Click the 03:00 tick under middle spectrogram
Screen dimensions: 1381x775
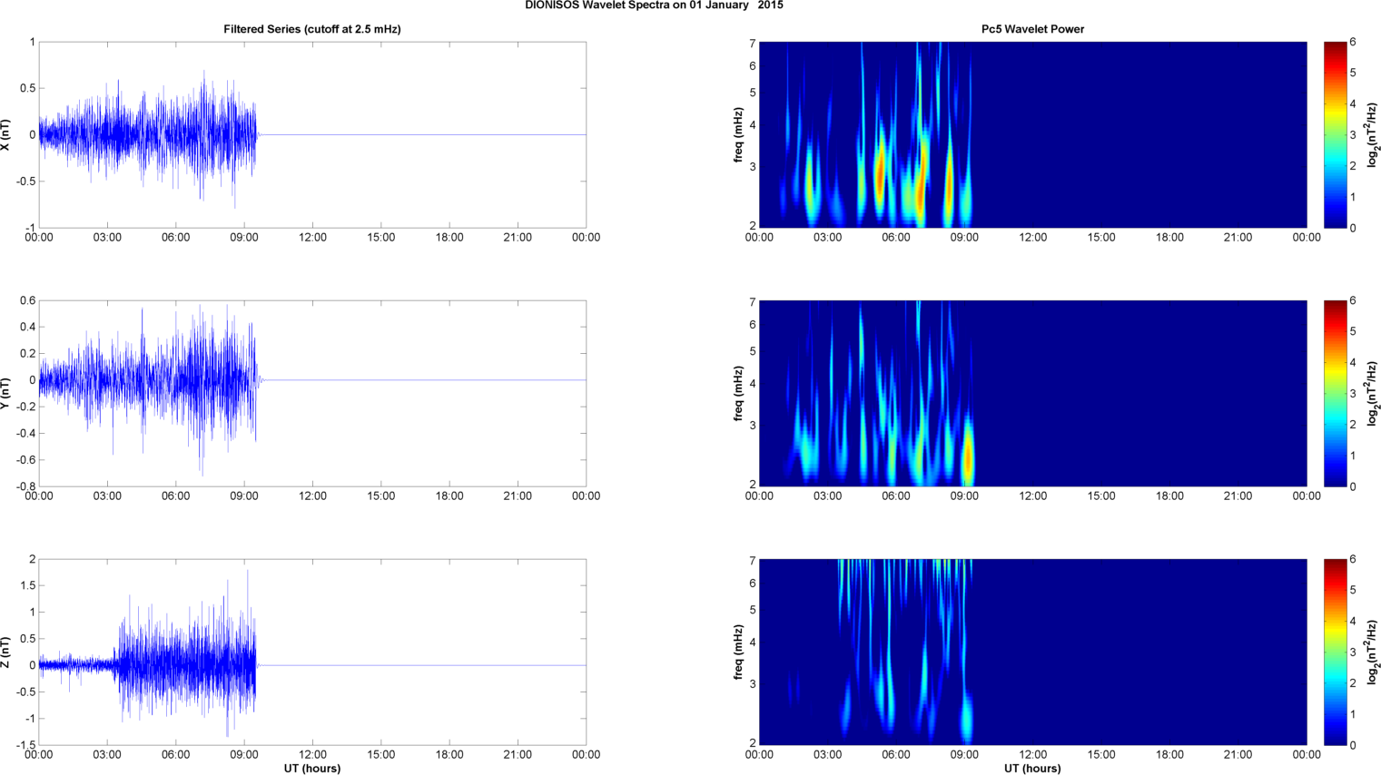coord(827,496)
